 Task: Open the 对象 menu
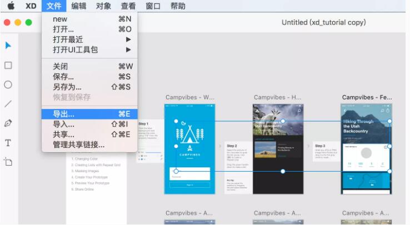pos(103,6)
